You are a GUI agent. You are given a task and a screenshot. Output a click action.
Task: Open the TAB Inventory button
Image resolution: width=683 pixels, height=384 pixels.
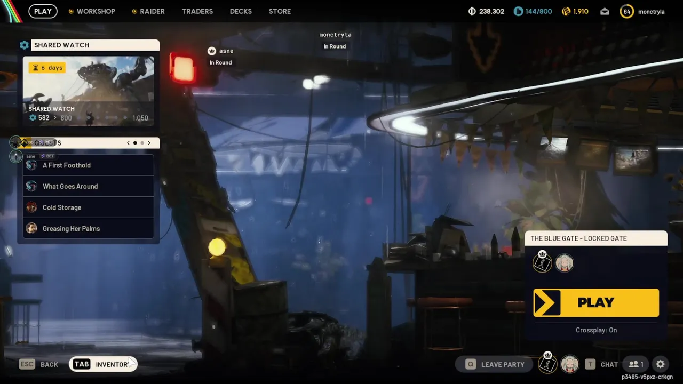click(103, 364)
